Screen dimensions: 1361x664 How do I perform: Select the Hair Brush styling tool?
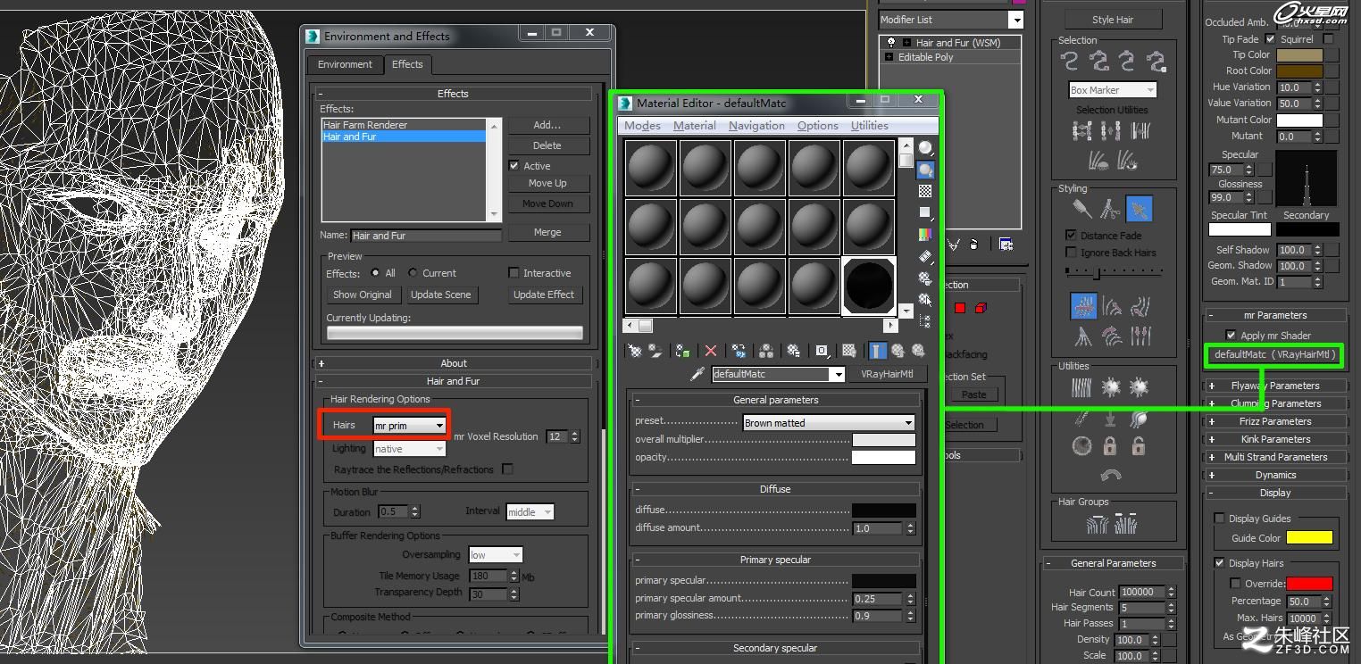[x=1081, y=209]
